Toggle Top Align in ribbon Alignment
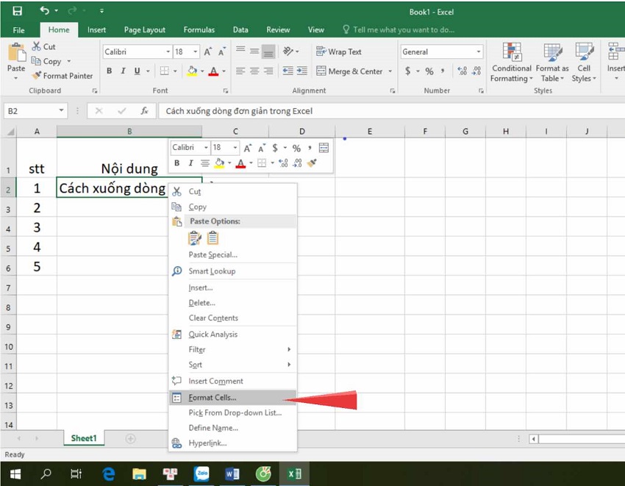The width and height of the screenshot is (625, 486). 240,50
